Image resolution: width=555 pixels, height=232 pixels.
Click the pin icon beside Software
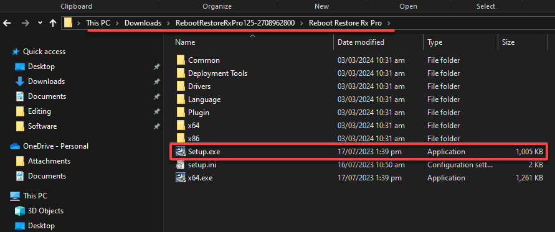(156, 127)
